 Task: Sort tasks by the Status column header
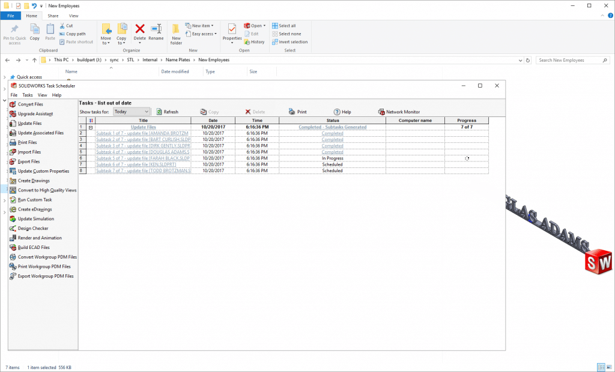click(x=333, y=121)
